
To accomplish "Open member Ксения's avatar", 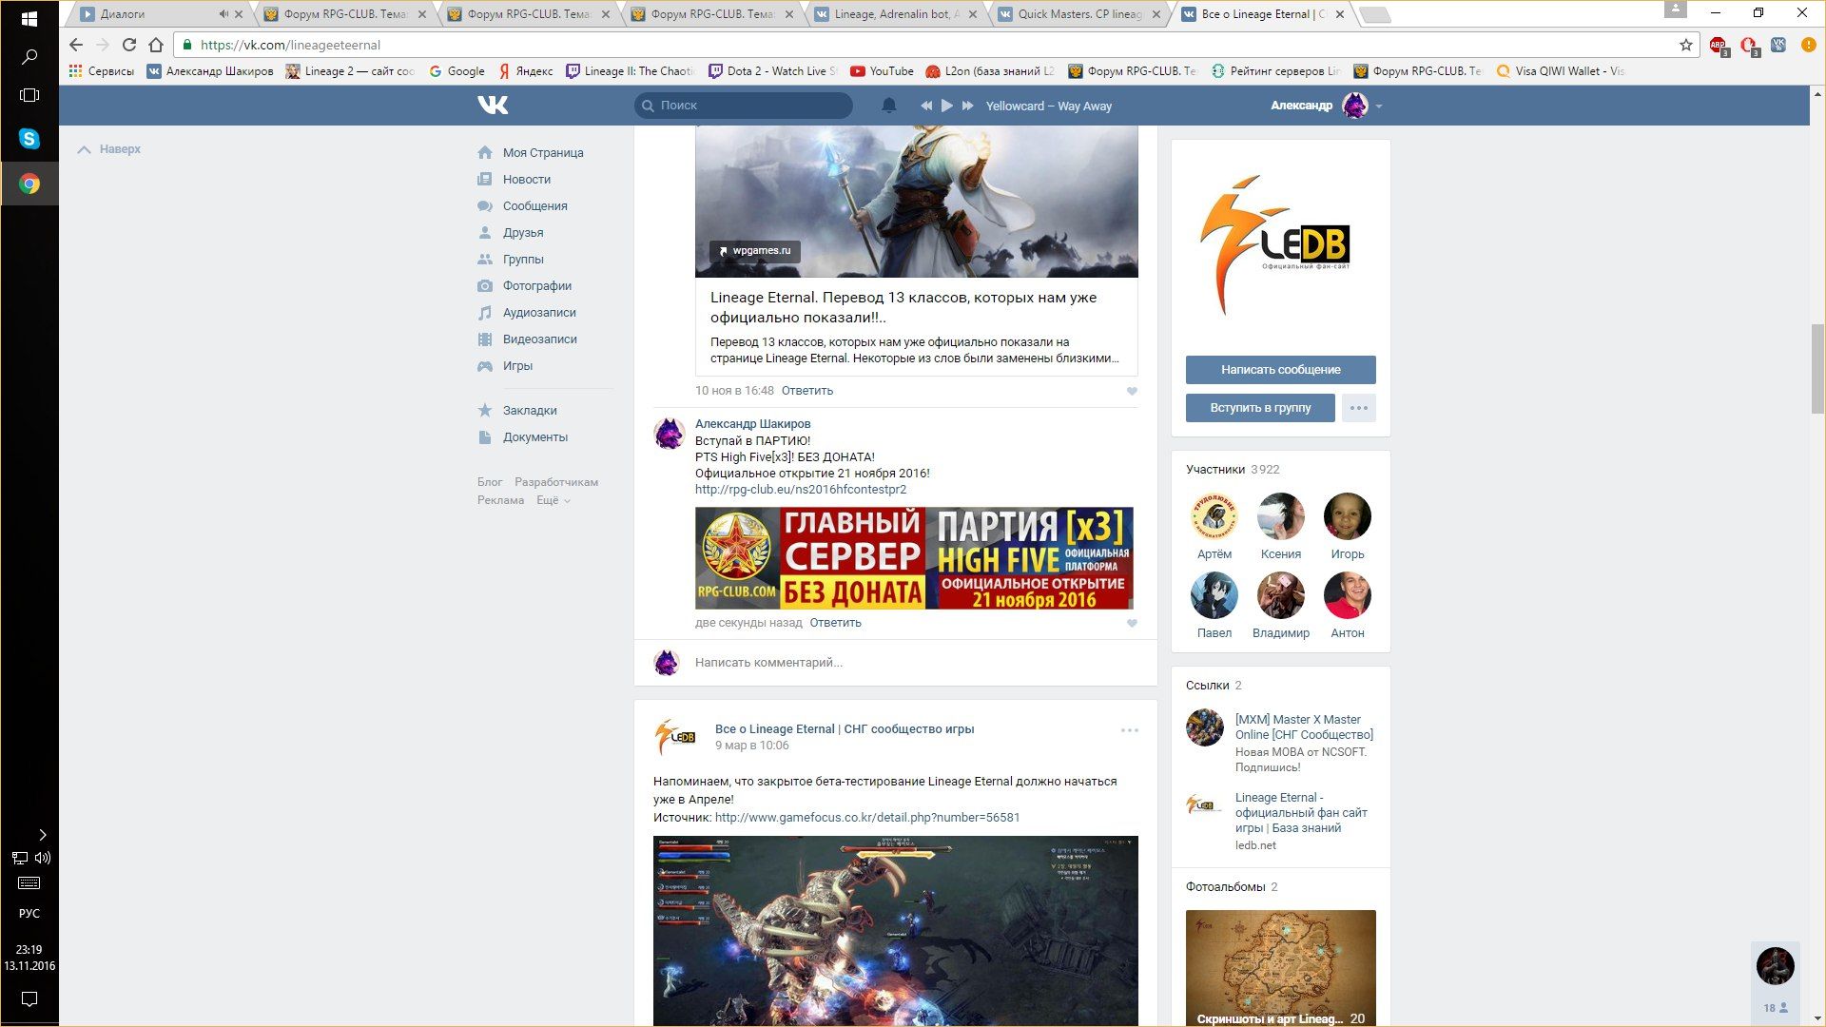I will 1280,516.
